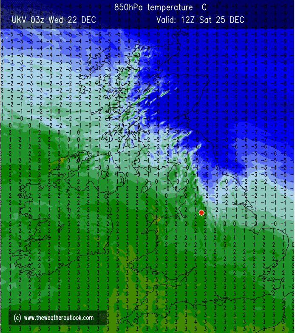Click the red location marker dot
This screenshot has width=295, height=333.
(x=201, y=212)
